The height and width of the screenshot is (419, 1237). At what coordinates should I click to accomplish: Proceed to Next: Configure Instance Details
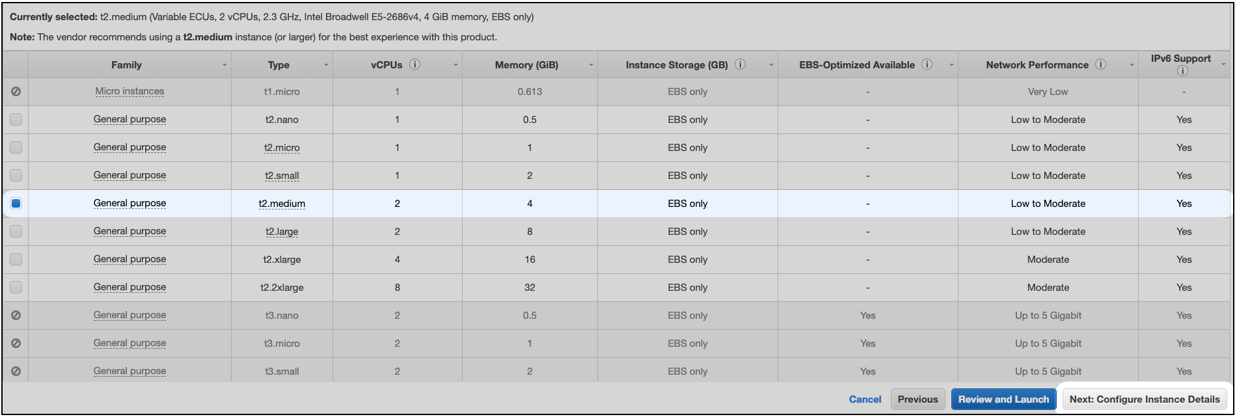[1144, 399]
